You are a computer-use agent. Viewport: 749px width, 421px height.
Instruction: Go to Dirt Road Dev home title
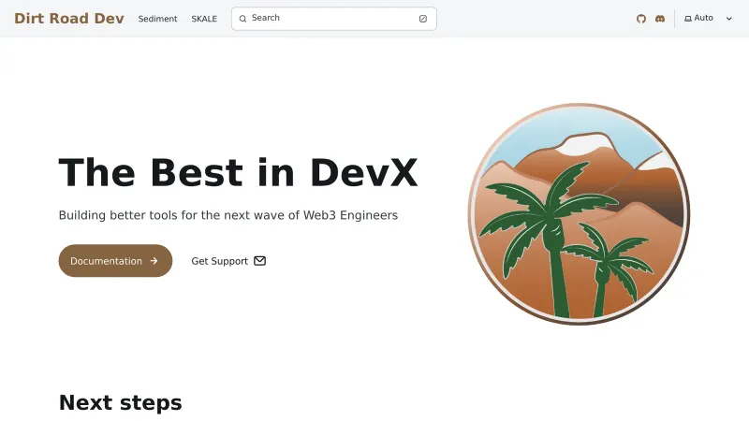click(69, 18)
